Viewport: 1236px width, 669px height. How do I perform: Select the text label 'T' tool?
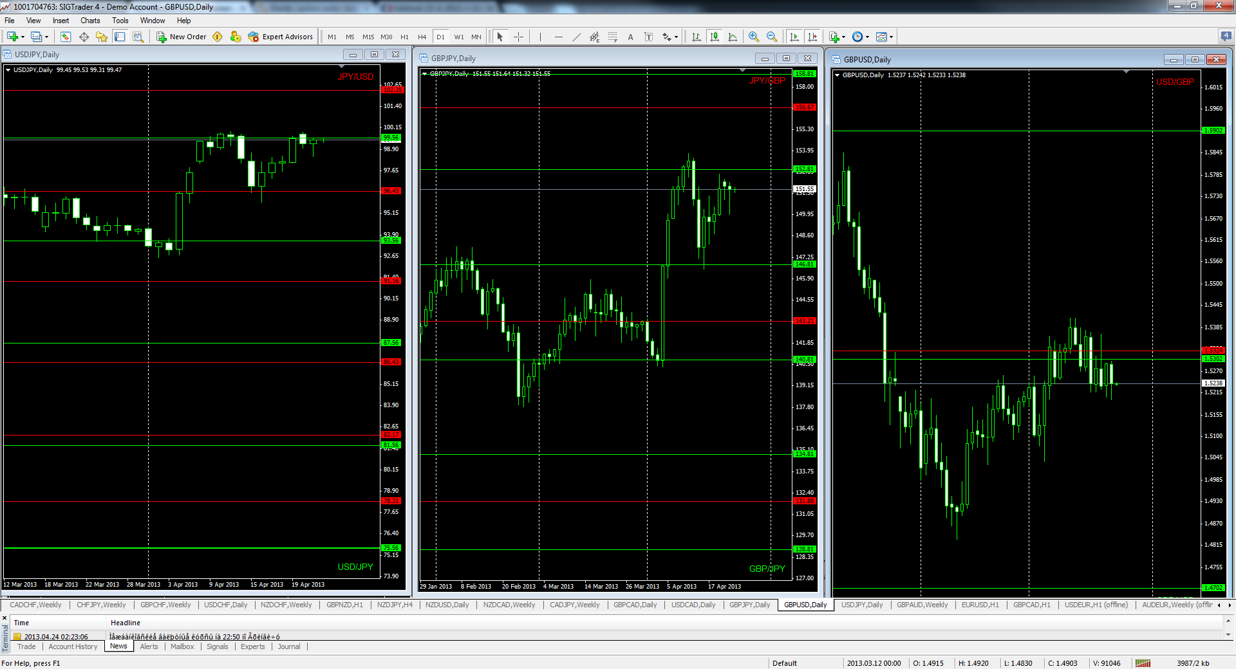coord(648,37)
